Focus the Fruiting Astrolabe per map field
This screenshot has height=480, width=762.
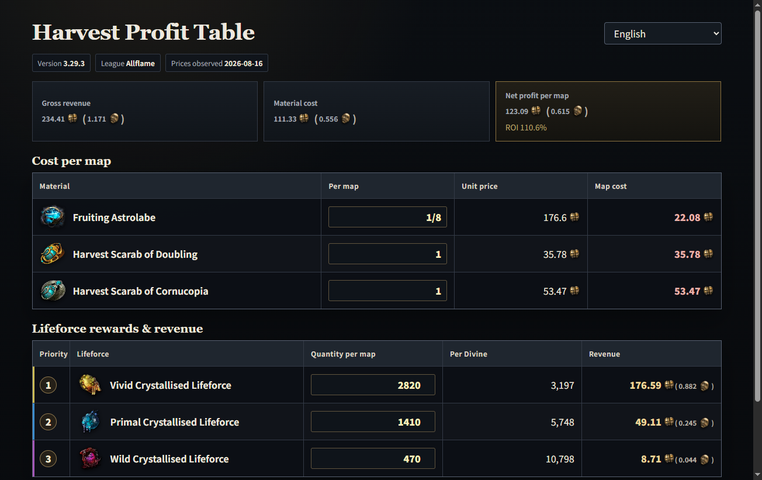pyautogui.click(x=387, y=217)
